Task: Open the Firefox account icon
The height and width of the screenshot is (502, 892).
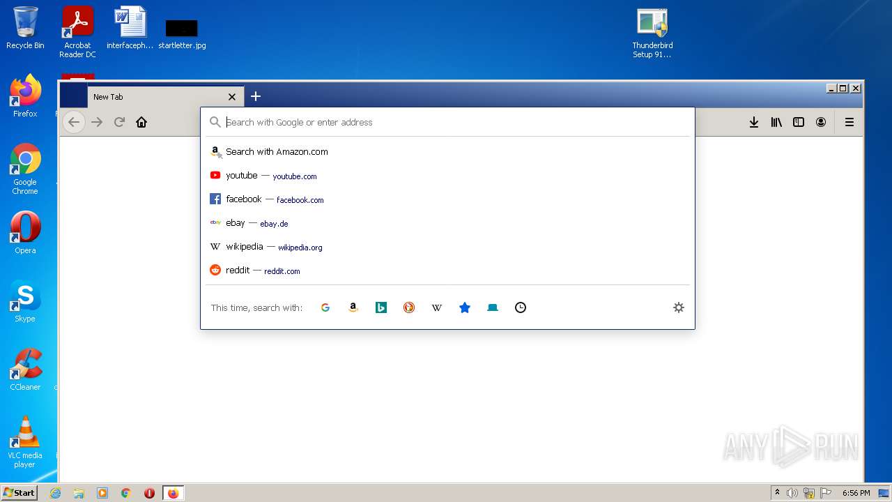Action: [x=821, y=122]
